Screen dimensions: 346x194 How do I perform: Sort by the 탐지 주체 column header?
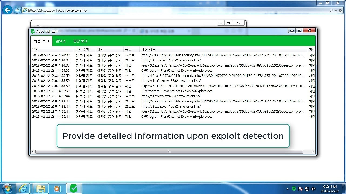[x=84, y=49]
